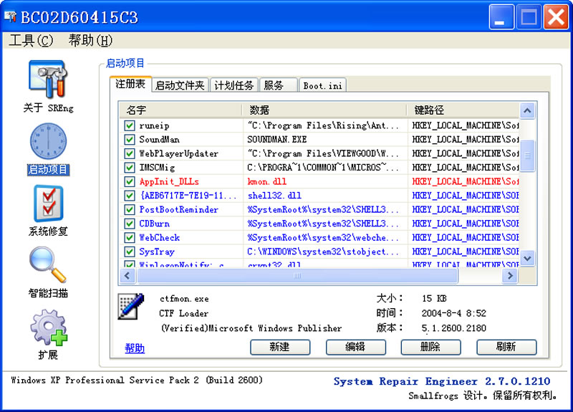Disable the AppInit_DLLs entry checkbox
The image size is (573, 412).
pos(130,181)
